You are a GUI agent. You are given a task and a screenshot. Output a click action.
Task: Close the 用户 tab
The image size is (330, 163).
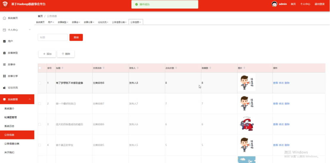pos(53,22)
